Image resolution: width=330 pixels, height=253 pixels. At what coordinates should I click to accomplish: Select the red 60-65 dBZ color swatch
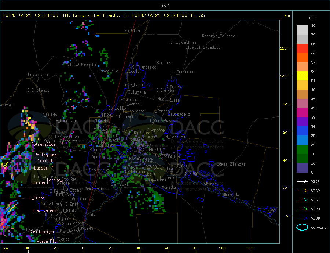click(x=302, y=48)
